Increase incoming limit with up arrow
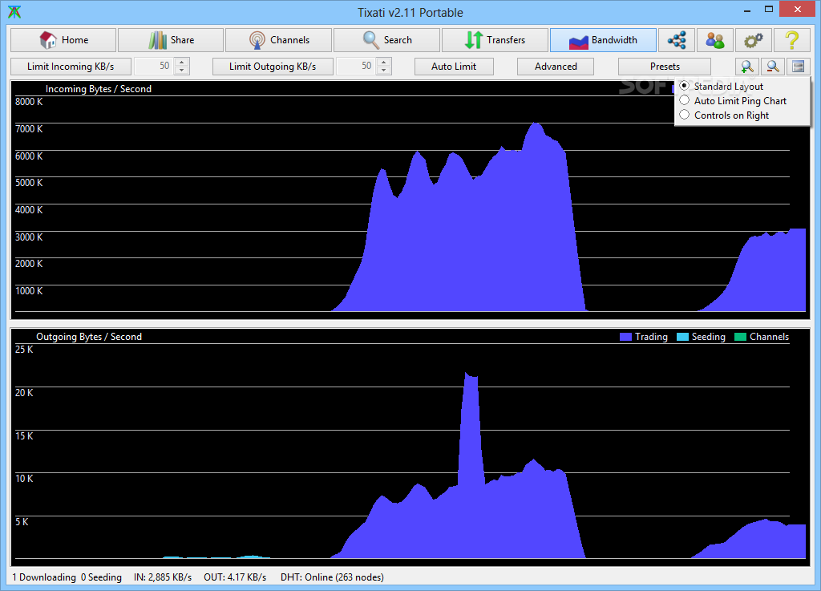The image size is (821, 591). click(x=182, y=63)
